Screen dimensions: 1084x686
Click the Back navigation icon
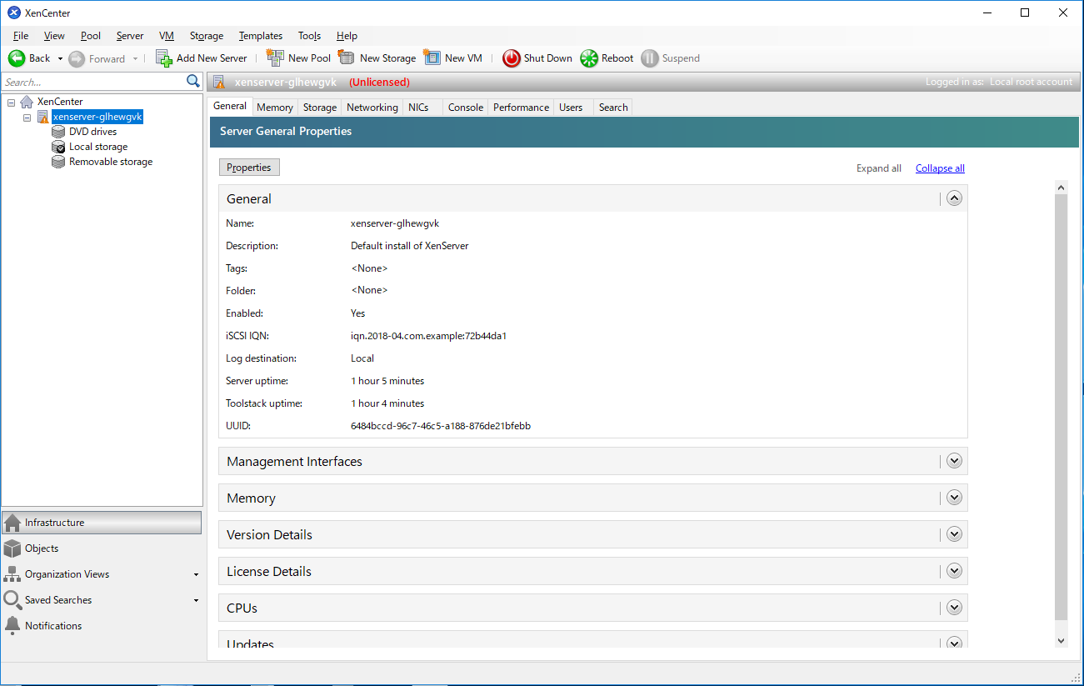[16, 58]
